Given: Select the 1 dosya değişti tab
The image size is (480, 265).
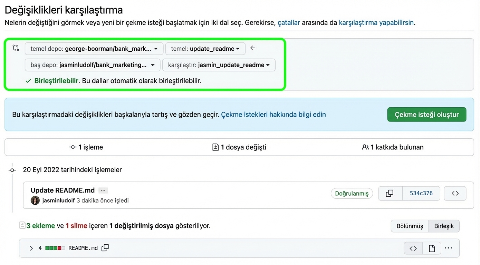Looking at the screenshot, I should click(x=239, y=147).
